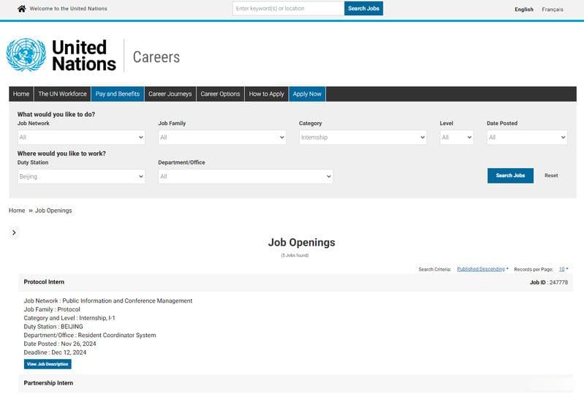
Task: Open The UN Workforce menu
Action: coord(62,94)
